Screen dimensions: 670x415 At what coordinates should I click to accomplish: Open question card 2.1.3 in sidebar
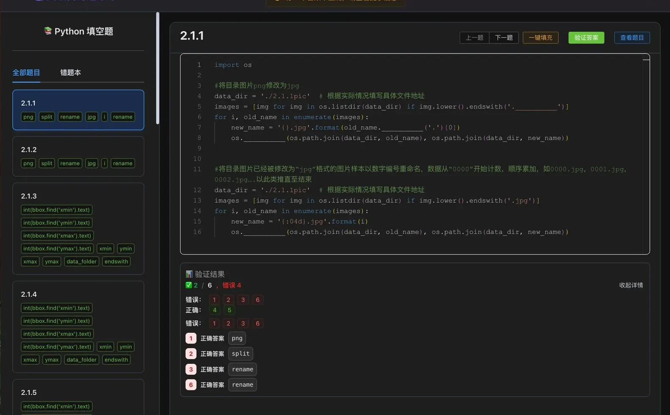78,228
